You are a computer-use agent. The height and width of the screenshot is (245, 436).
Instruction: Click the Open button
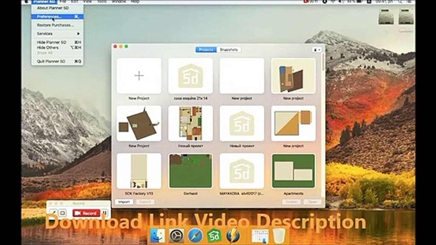(x=312, y=202)
